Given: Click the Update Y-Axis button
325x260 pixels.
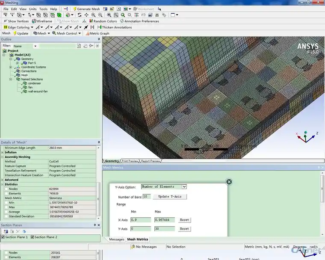Looking at the screenshot, I should pos(170,197).
